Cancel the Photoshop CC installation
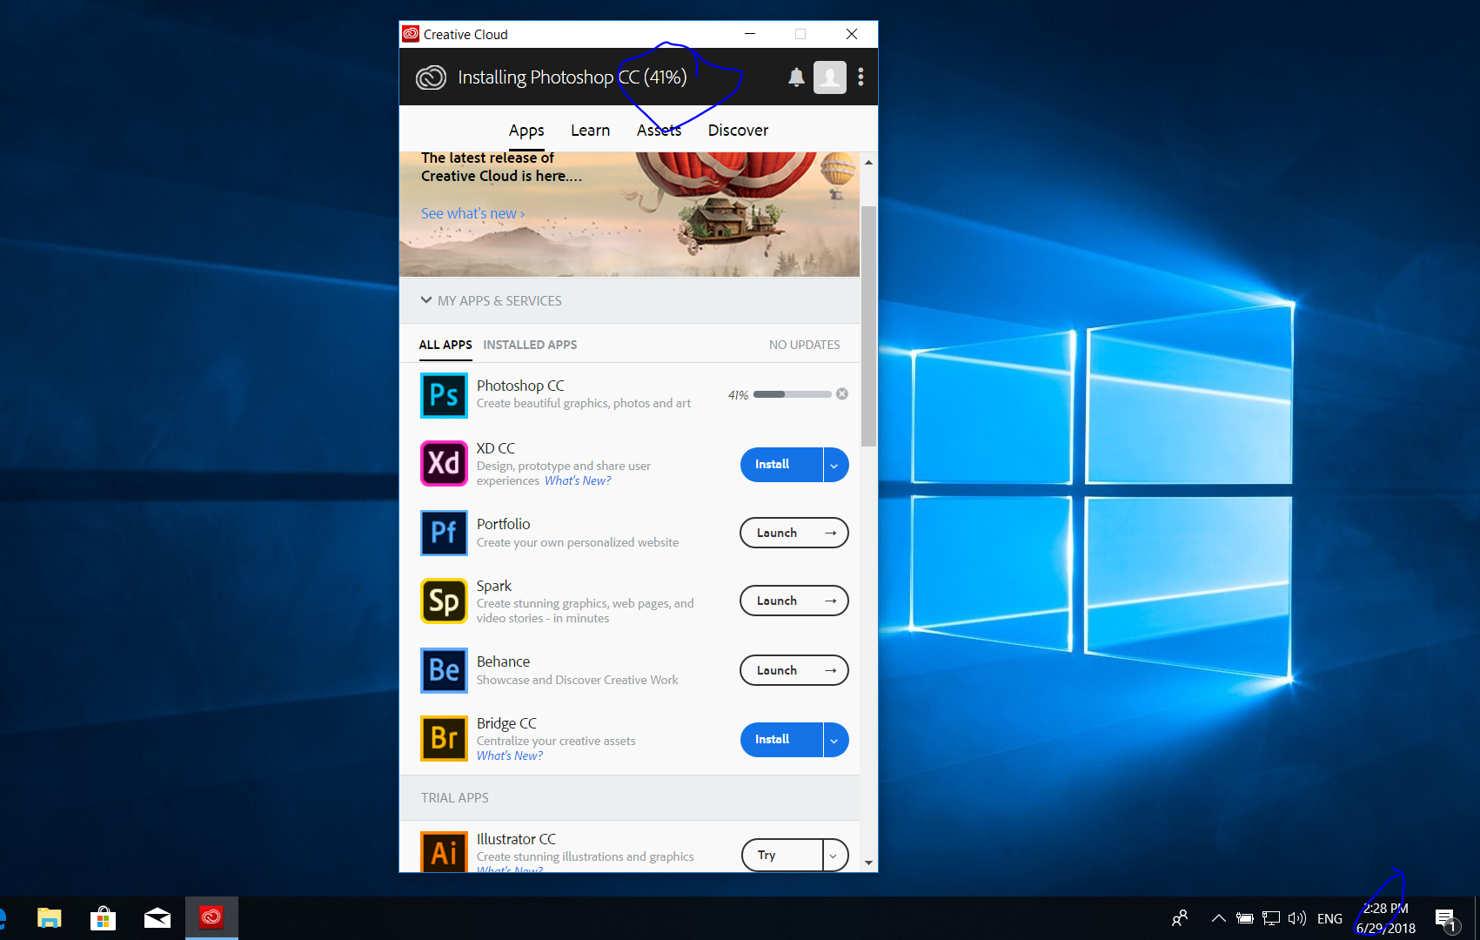The height and width of the screenshot is (940, 1480). [x=842, y=394]
